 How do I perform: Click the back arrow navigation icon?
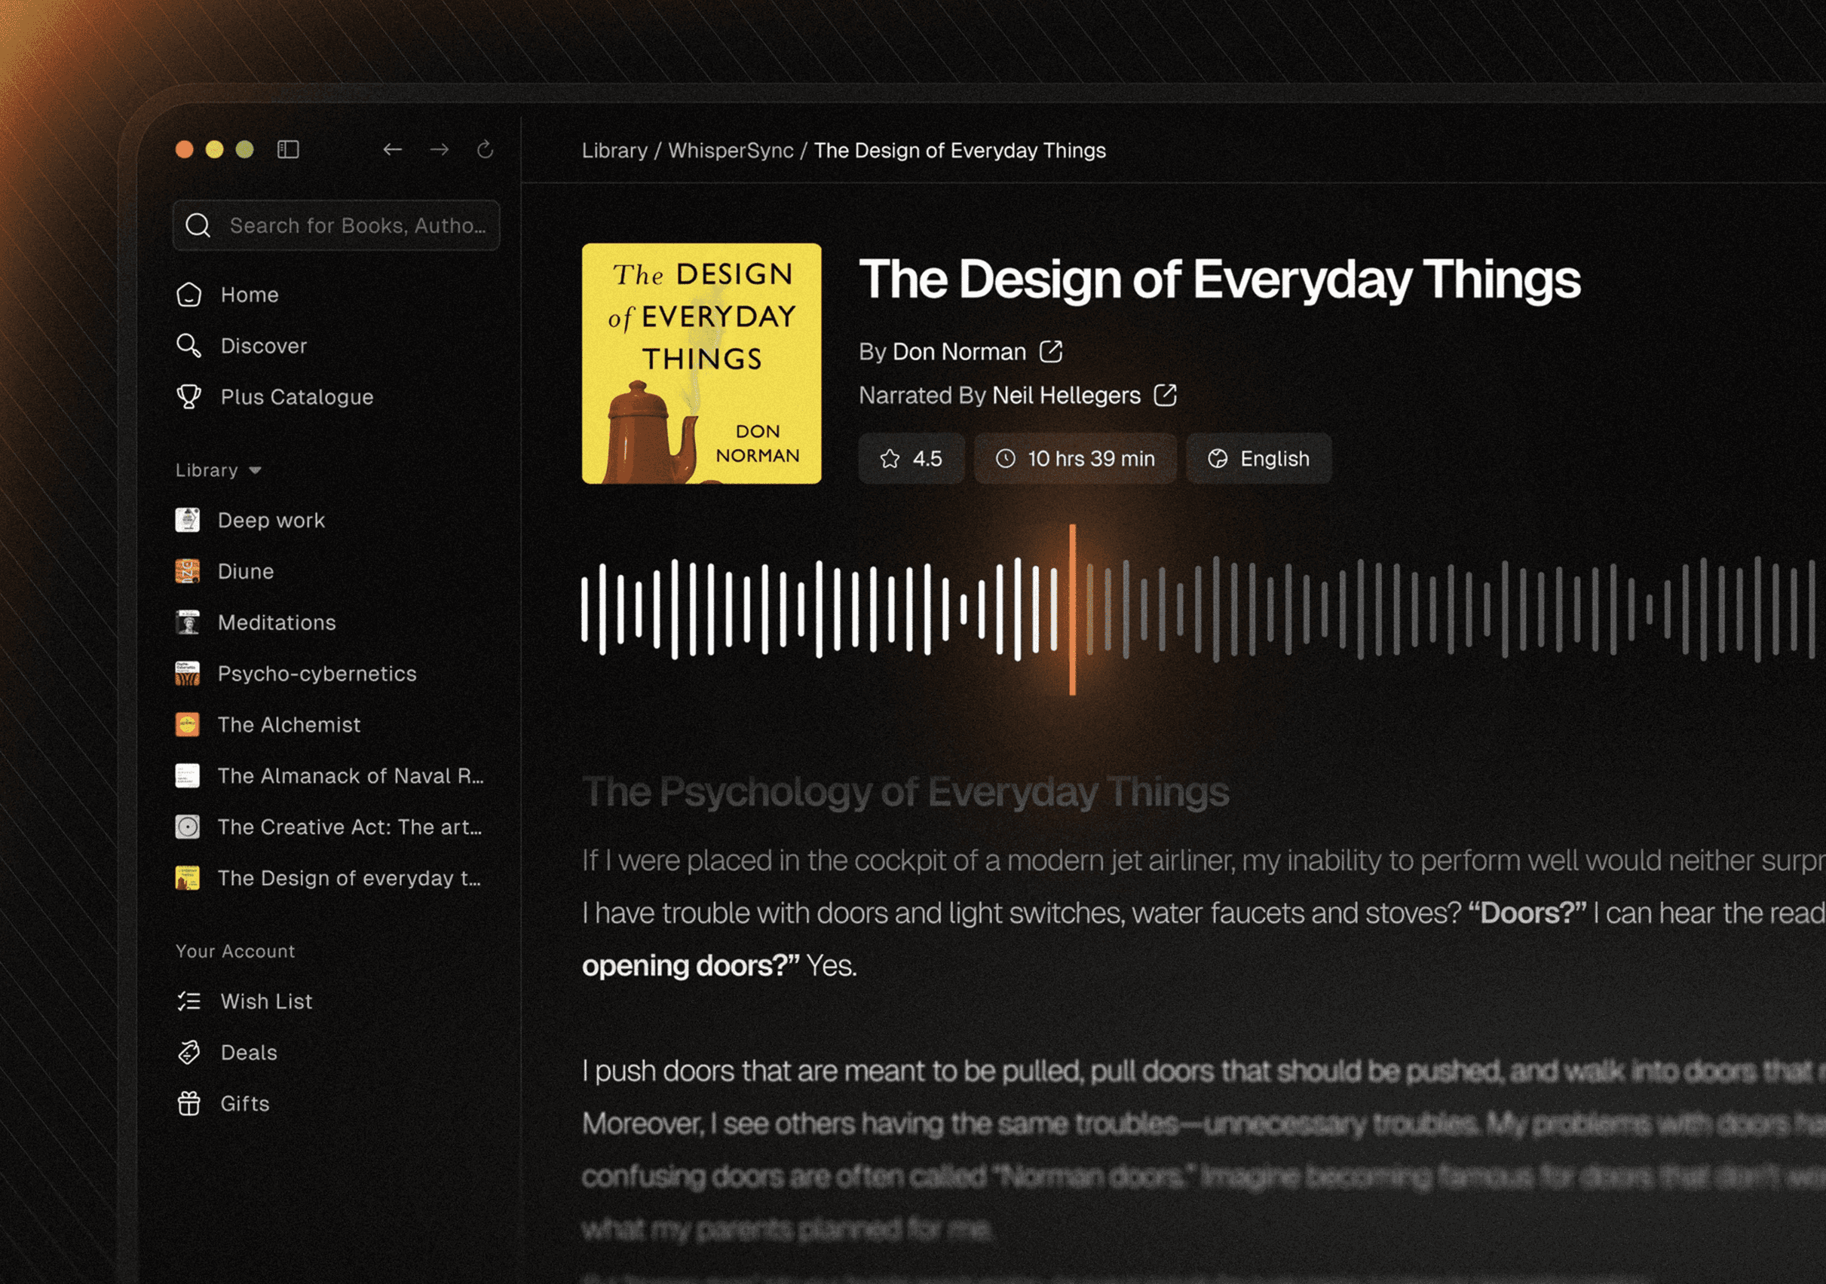pos(392,149)
